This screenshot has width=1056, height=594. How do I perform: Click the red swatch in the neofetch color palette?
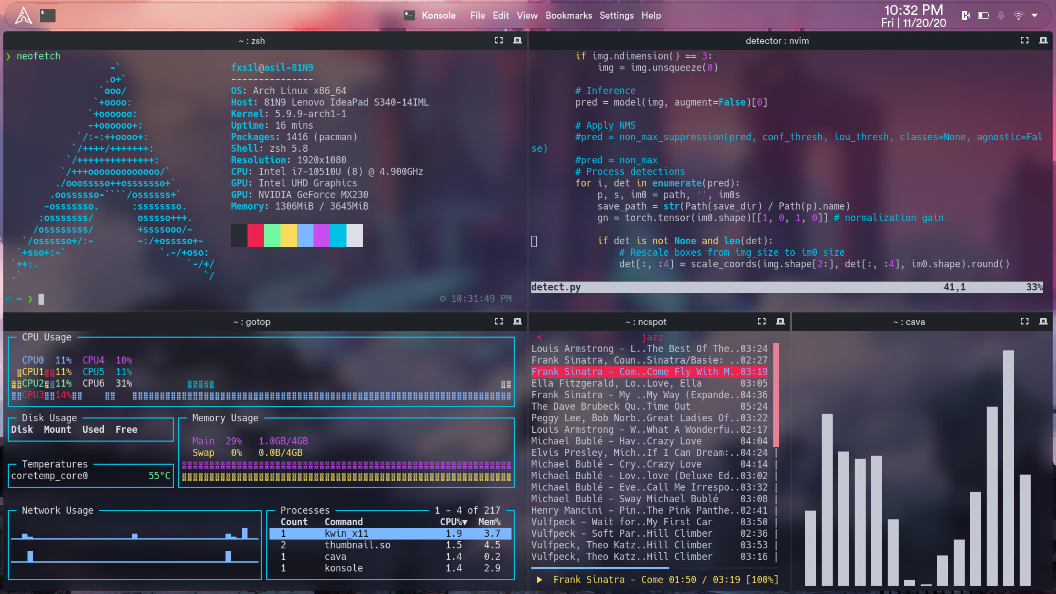[255, 235]
